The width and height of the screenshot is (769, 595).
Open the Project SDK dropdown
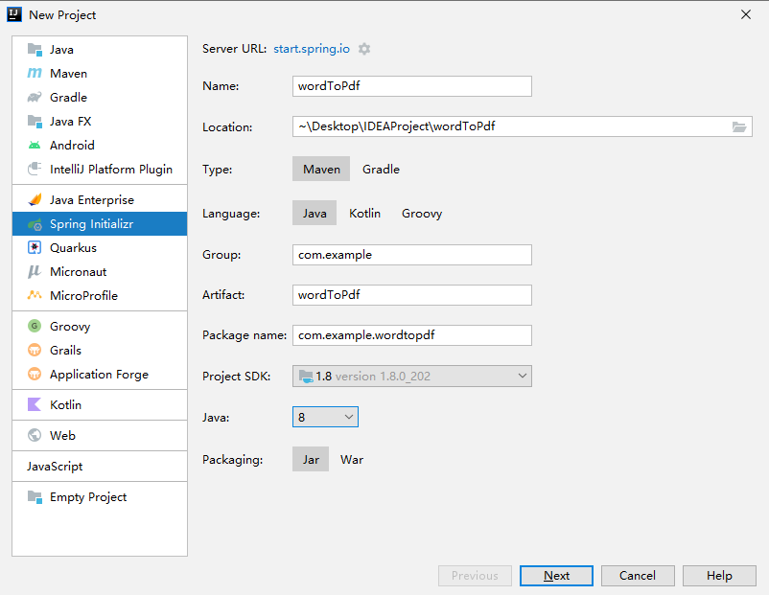[412, 377]
